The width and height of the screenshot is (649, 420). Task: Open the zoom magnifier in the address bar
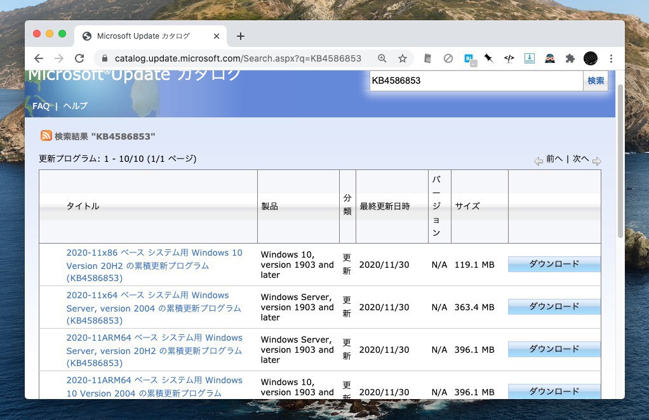[382, 58]
